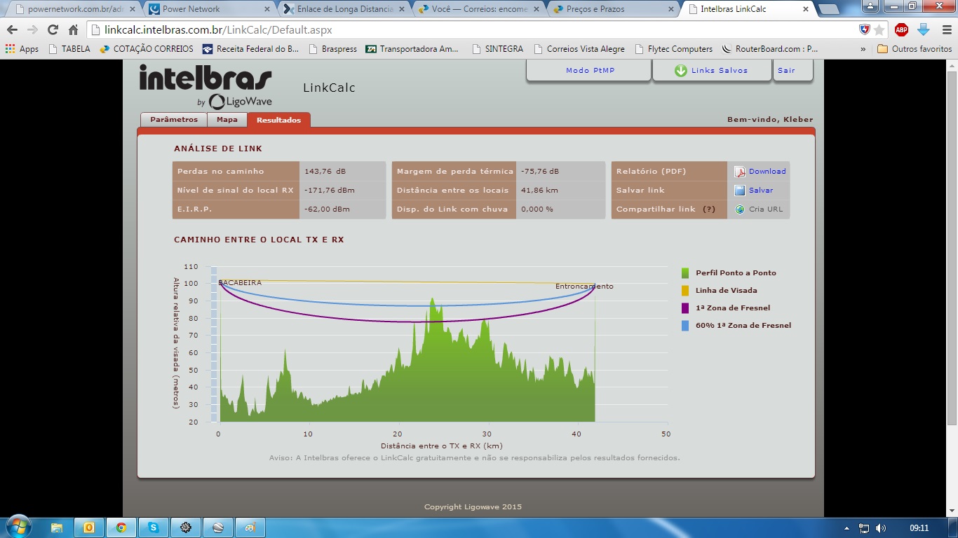Click the Sair logout button

click(794, 71)
